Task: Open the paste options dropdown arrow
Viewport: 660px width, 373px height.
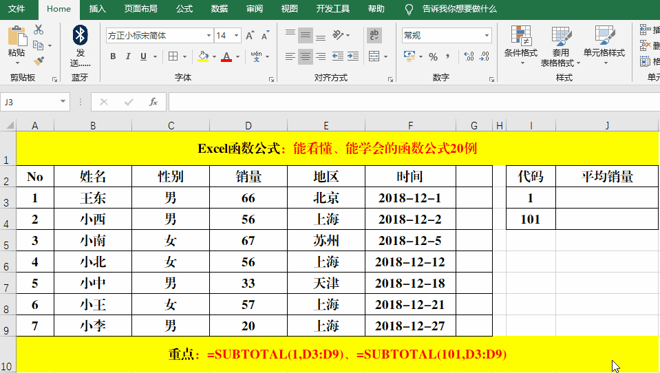Action: coord(17,63)
